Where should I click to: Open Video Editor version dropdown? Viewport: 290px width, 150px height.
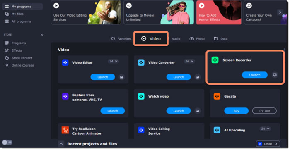(114, 61)
